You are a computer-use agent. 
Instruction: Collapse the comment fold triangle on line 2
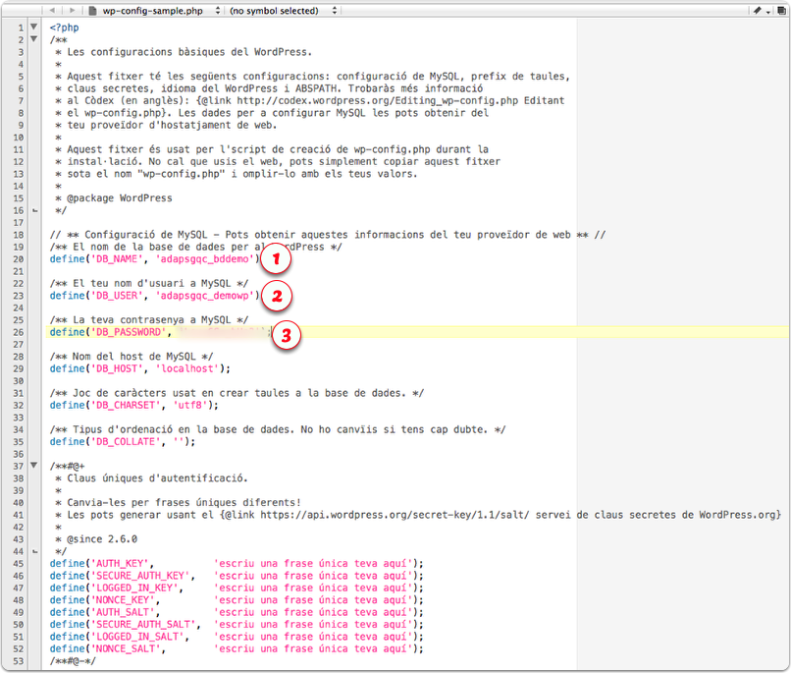pyautogui.click(x=33, y=39)
